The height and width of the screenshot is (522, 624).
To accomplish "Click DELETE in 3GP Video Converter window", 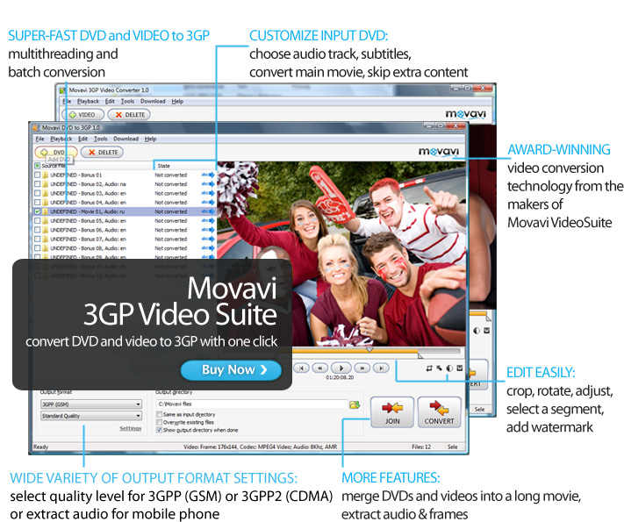I will pos(129,115).
